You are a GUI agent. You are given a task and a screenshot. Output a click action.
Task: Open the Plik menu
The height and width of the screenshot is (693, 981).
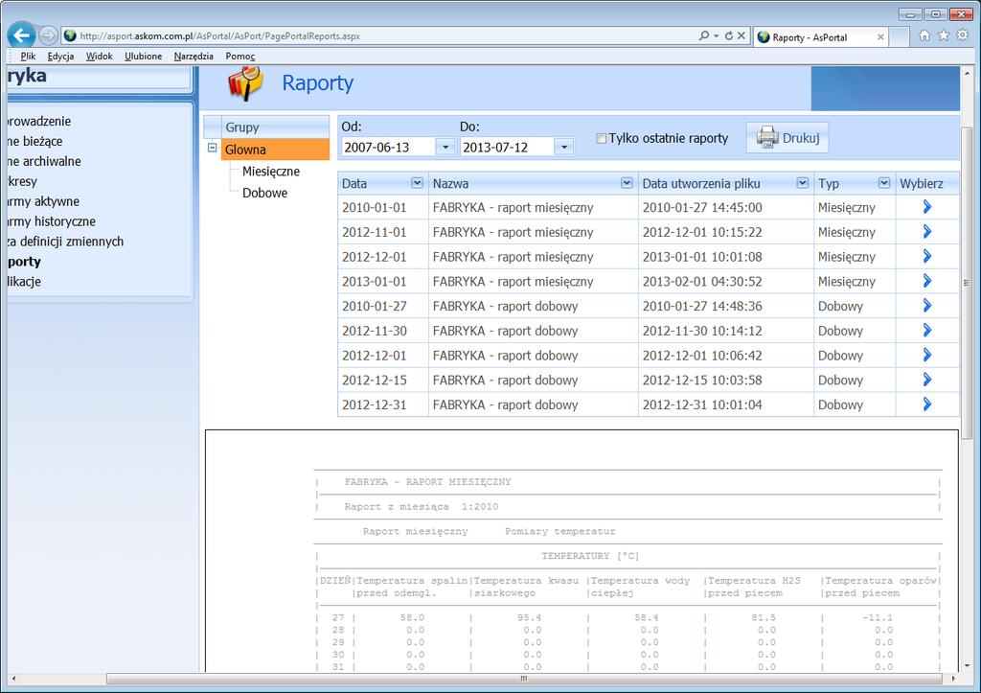coord(28,57)
